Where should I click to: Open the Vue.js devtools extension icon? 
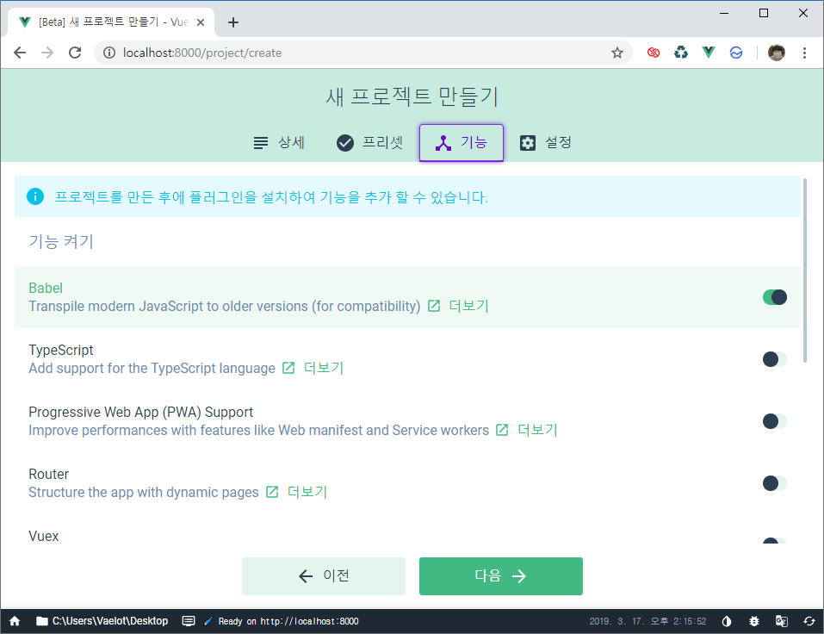click(x=709, y=53)
